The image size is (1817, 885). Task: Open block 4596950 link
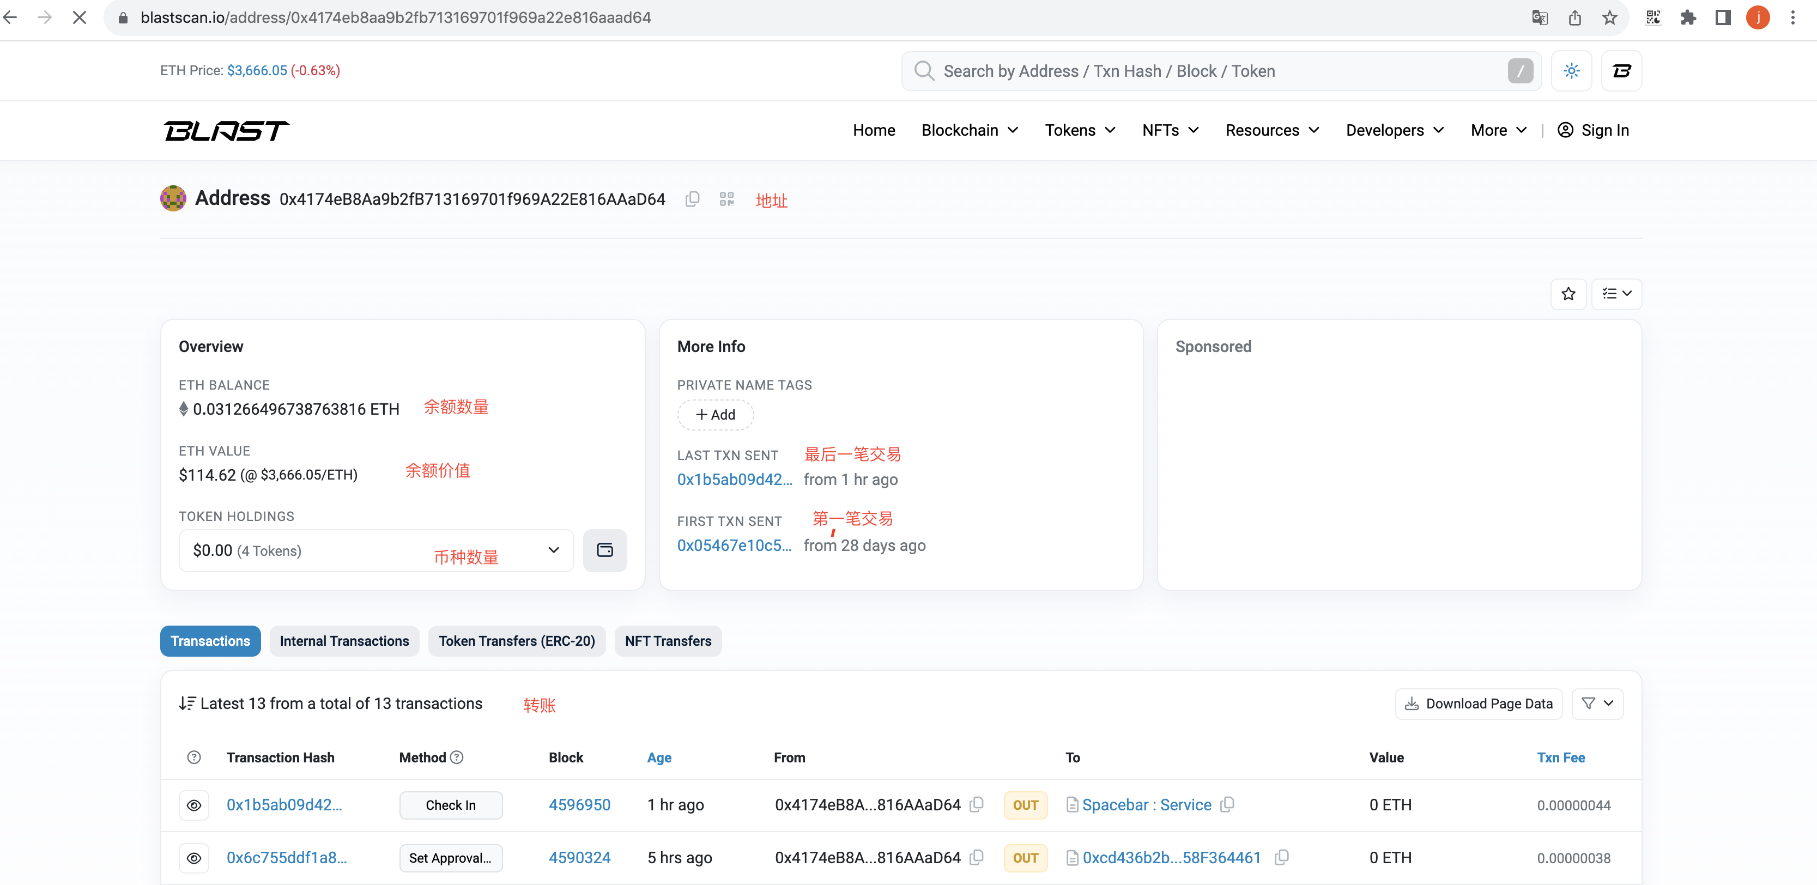click(579, 805)
